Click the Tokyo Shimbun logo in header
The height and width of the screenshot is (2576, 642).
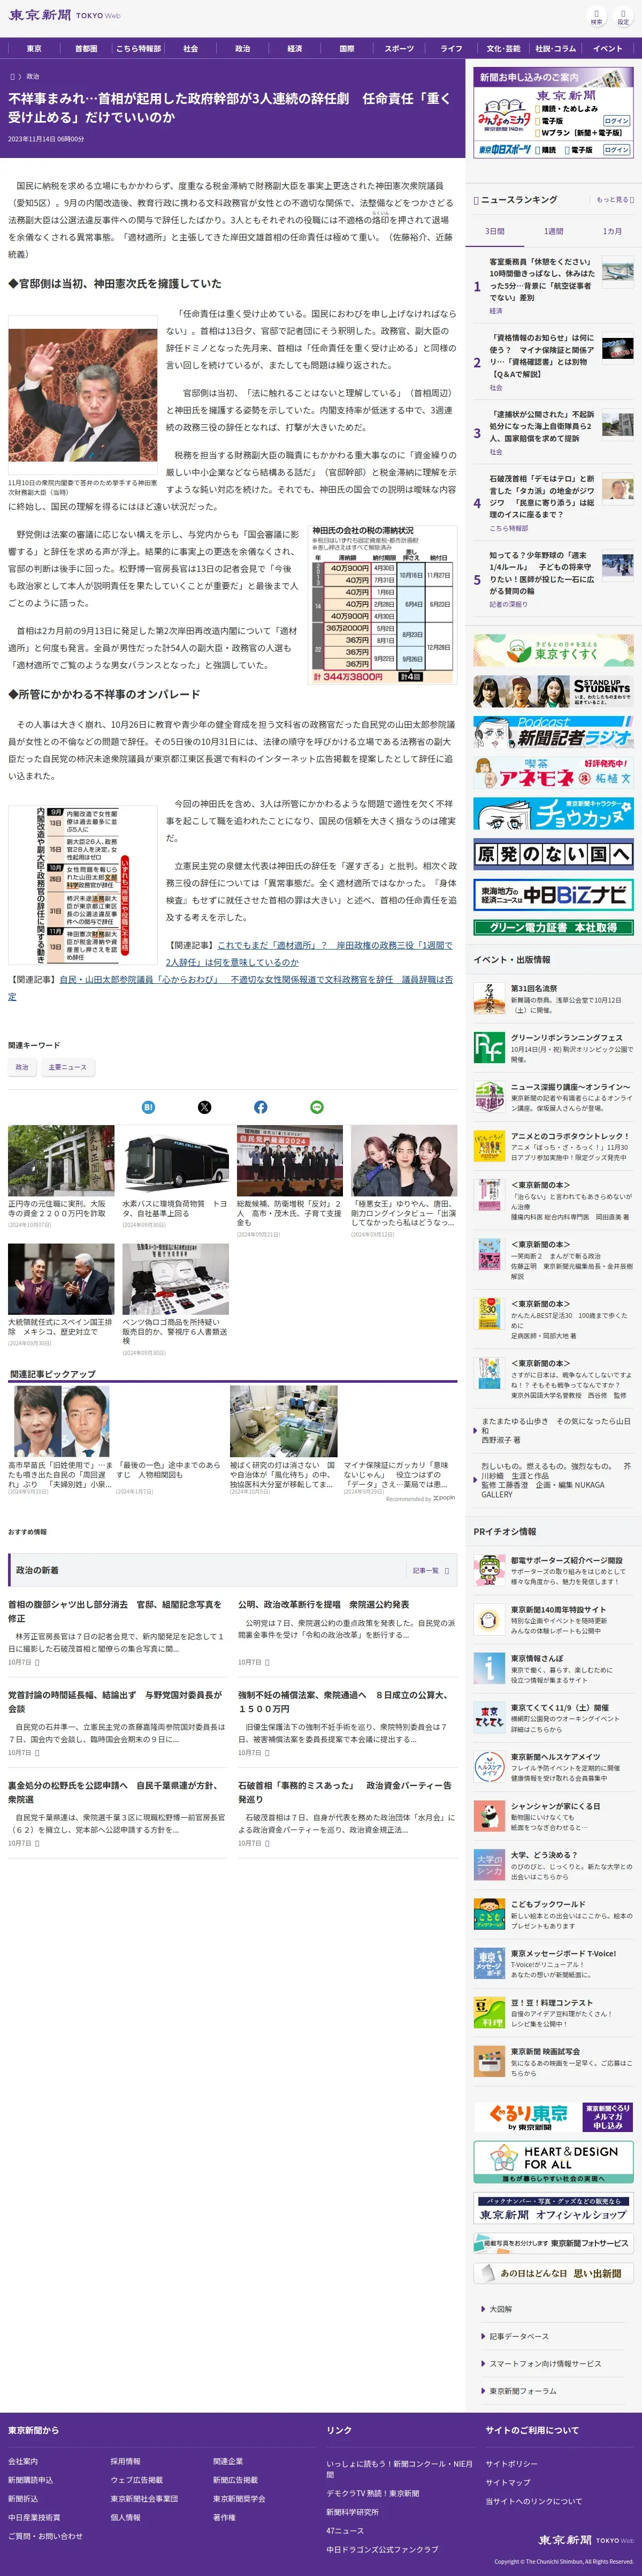pos(64,16)
